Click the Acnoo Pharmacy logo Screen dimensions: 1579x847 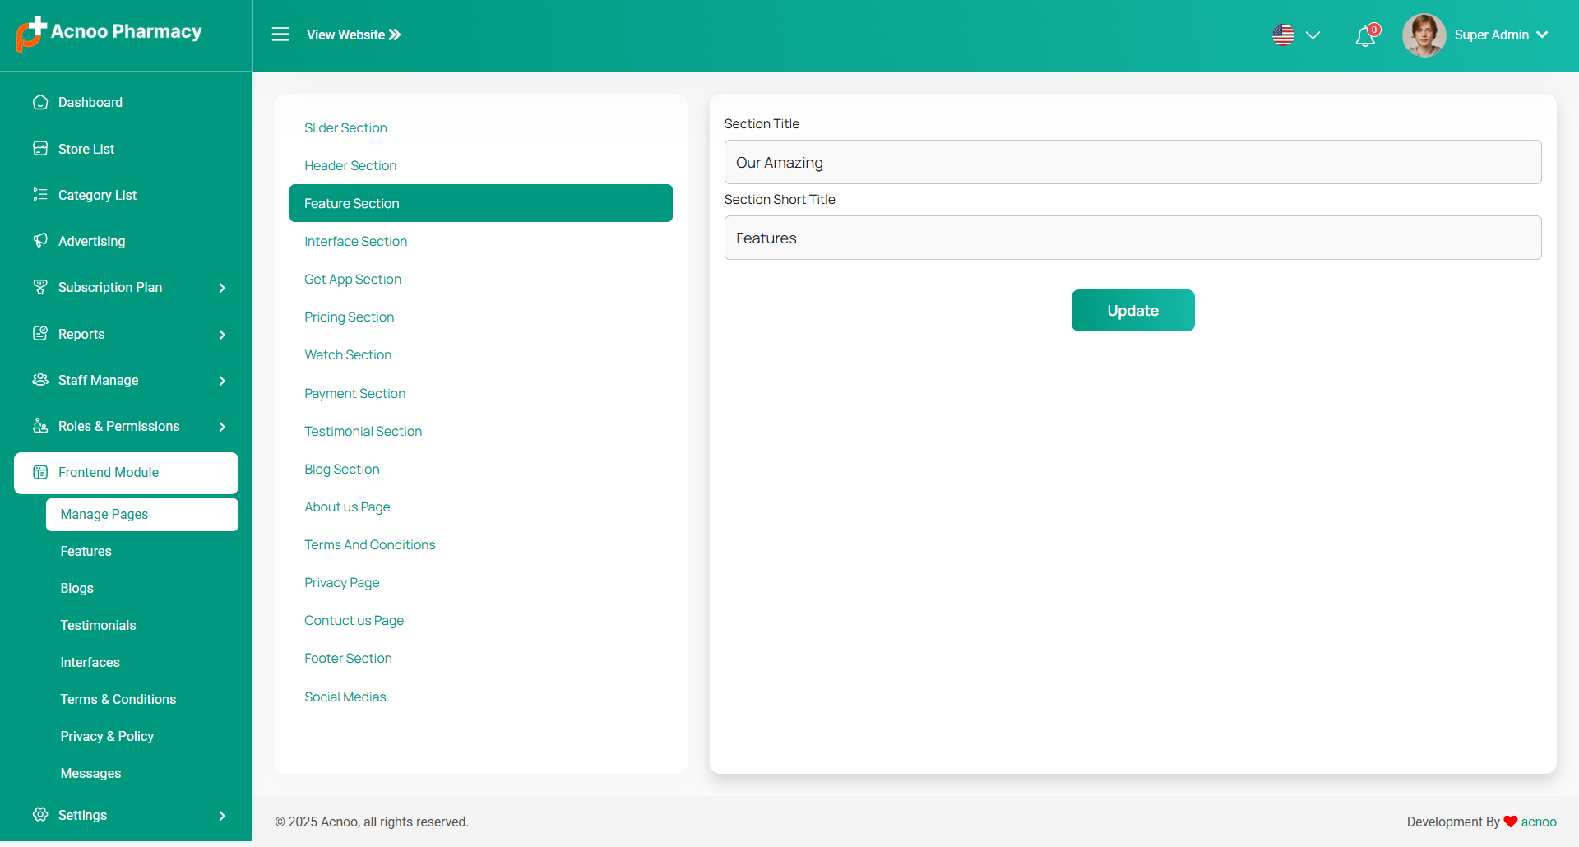(x=109, y=33)
